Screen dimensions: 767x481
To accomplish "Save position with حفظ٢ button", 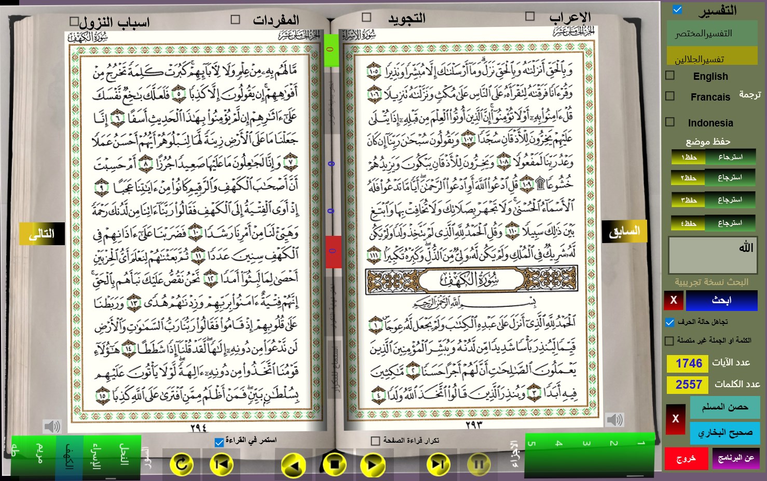I will coord(688,178).
